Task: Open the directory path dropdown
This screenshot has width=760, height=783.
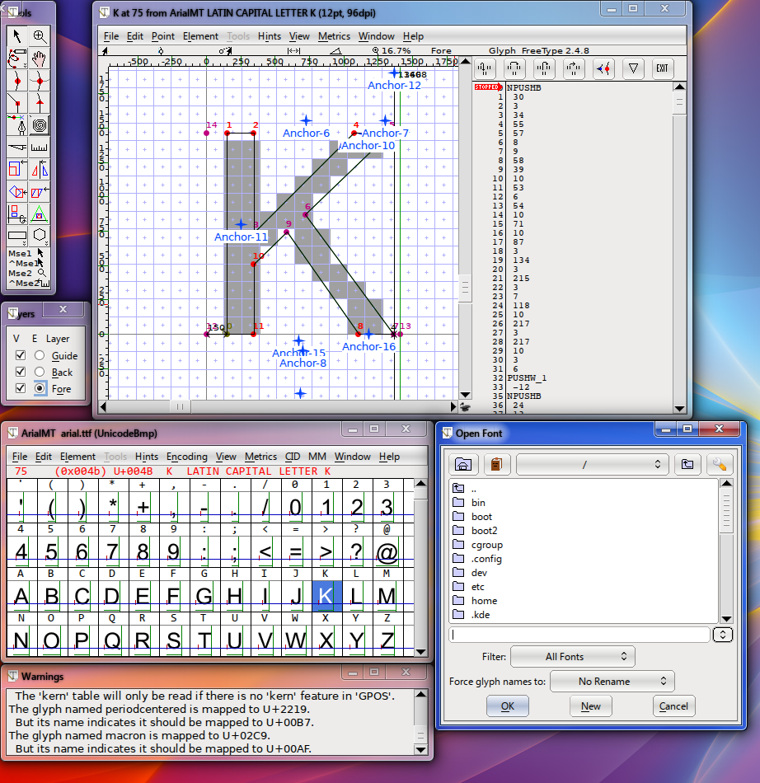Action: (x=591, y=465)
